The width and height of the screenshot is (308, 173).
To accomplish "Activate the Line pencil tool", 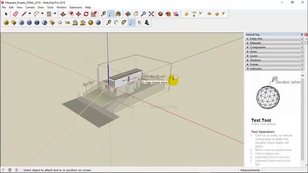I will tap(24, 14).
